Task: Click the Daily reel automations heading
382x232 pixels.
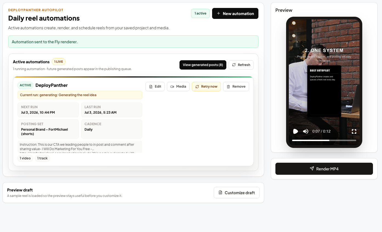Action: 44,18
